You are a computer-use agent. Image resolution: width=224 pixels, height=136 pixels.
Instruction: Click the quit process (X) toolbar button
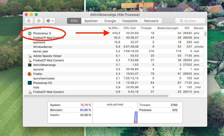coord(29,21)
